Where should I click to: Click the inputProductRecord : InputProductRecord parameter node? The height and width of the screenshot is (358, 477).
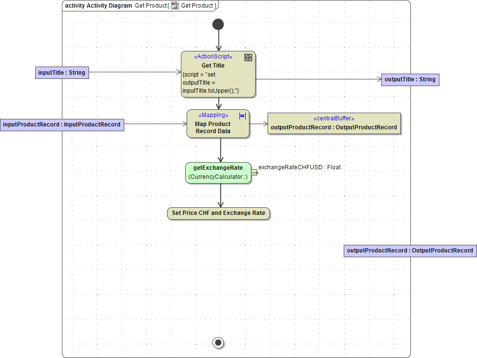(x=62, y=124)
